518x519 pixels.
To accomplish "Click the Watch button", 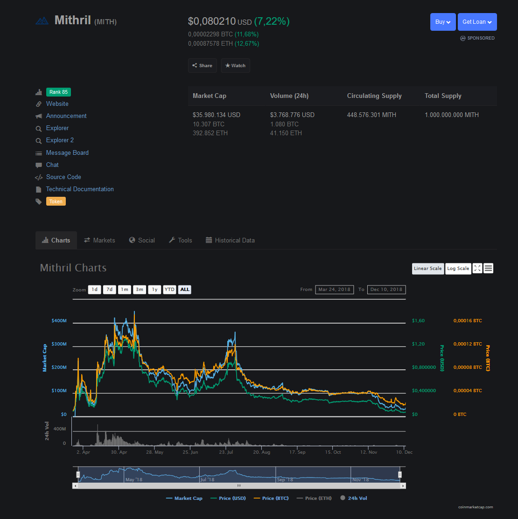I will click(236, 66).
